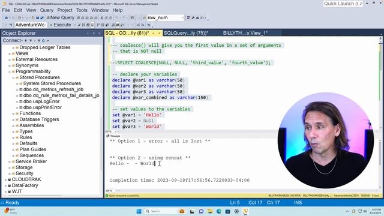Screen dimensions: 384x216
Task: Select the DataFactory database
Action: point(25,185)
